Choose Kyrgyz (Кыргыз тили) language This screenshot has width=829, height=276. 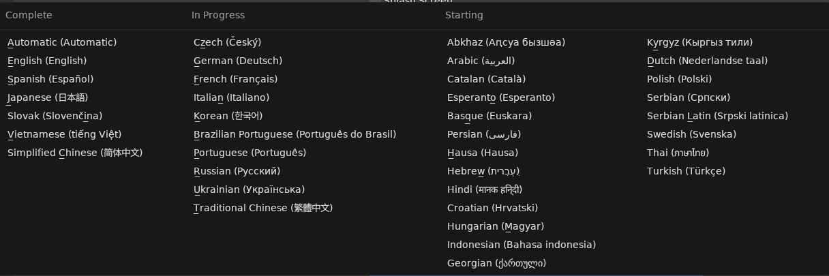[700, 42]
